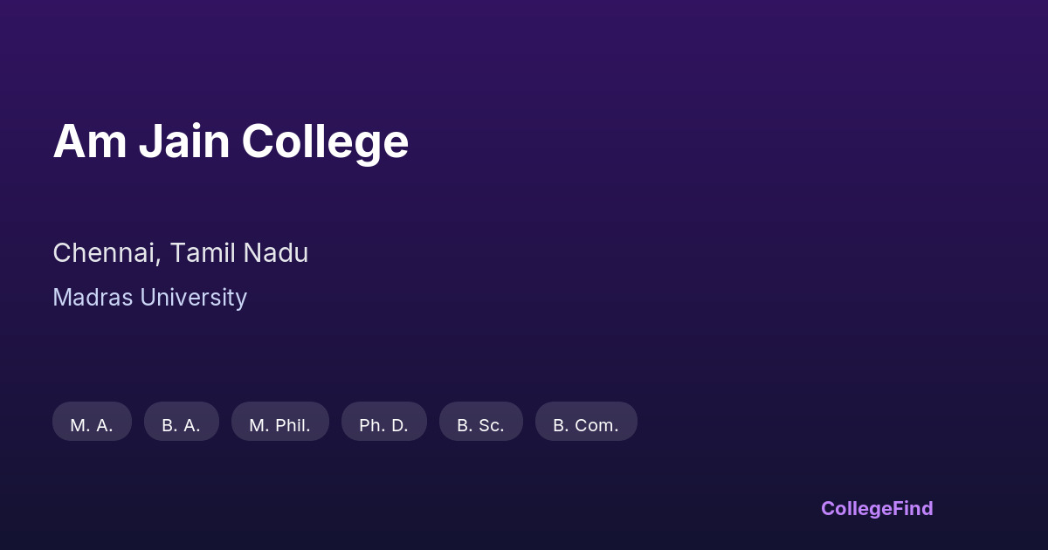Click the M. A. course tag
The image size is (1048, 550).
[x=92, y=422]
